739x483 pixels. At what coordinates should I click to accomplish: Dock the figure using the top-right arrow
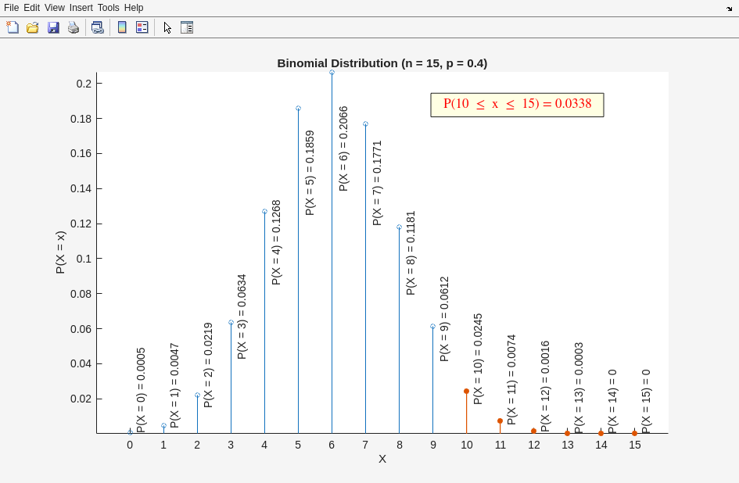(x=729, y=9)
